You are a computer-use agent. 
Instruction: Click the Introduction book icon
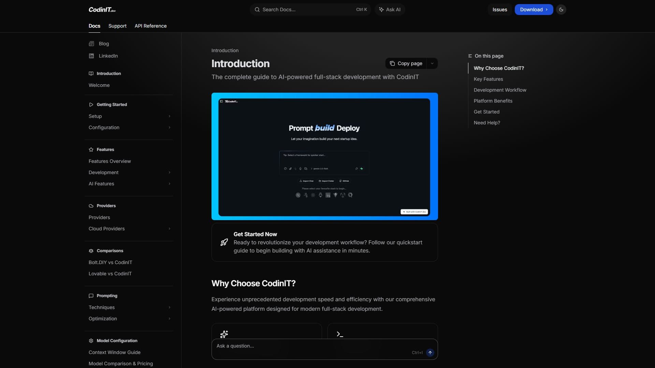pyautogui.click(x=91, y=74)
